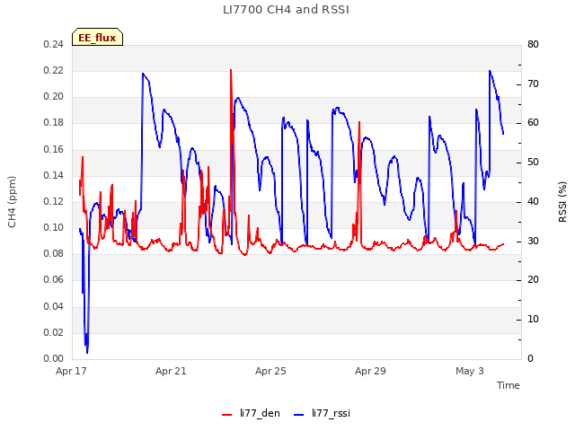Toggle the li77_rssi legend entry

click(x=322, y=413)
